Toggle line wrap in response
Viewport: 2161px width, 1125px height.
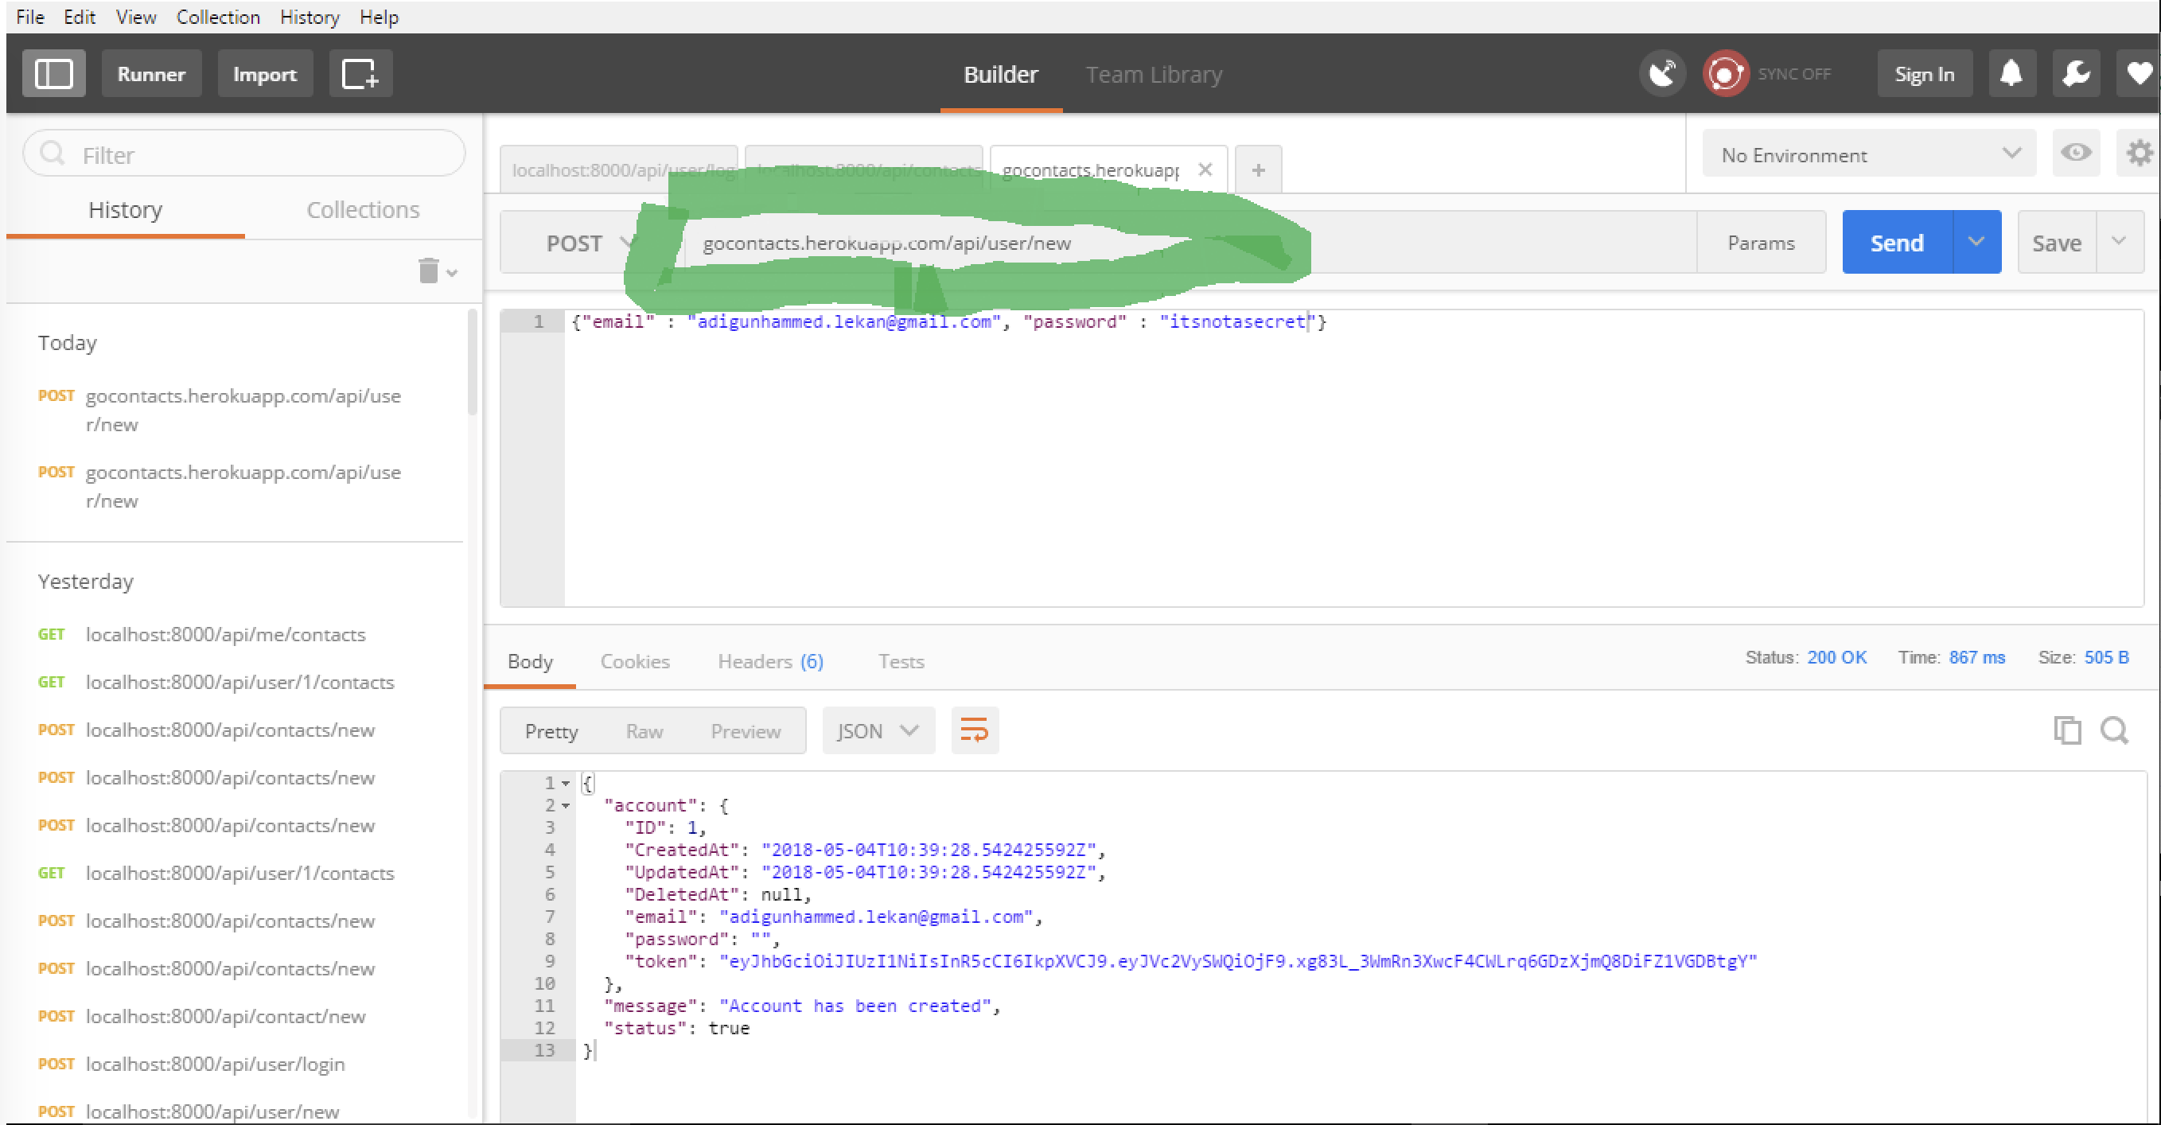tap(974, 730)
